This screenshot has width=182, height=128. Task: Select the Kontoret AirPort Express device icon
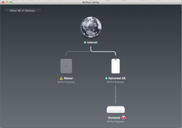(x=116, y=110)
